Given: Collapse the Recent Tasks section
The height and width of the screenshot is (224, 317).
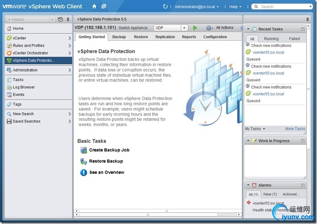Looking at the screenshot, I should (x=248, y=29).
